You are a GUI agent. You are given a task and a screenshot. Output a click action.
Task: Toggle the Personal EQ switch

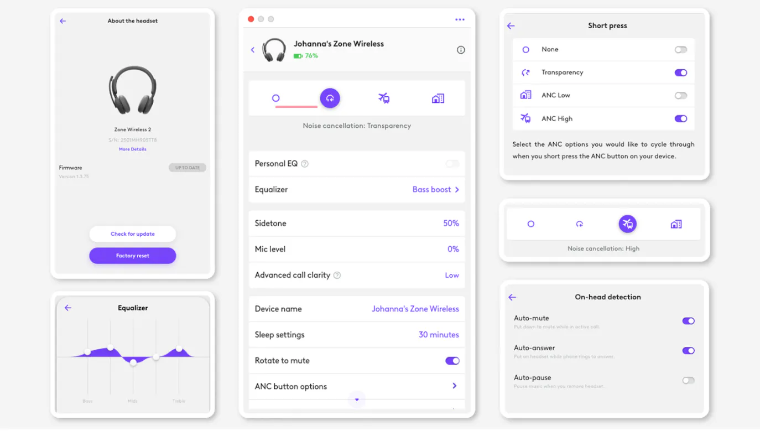pyautogui.click(x=452, y=164)
